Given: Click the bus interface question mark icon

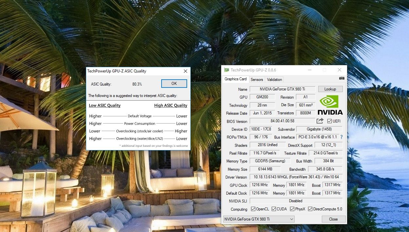Looking at the screenshot, I should click(x=341, y=137).
